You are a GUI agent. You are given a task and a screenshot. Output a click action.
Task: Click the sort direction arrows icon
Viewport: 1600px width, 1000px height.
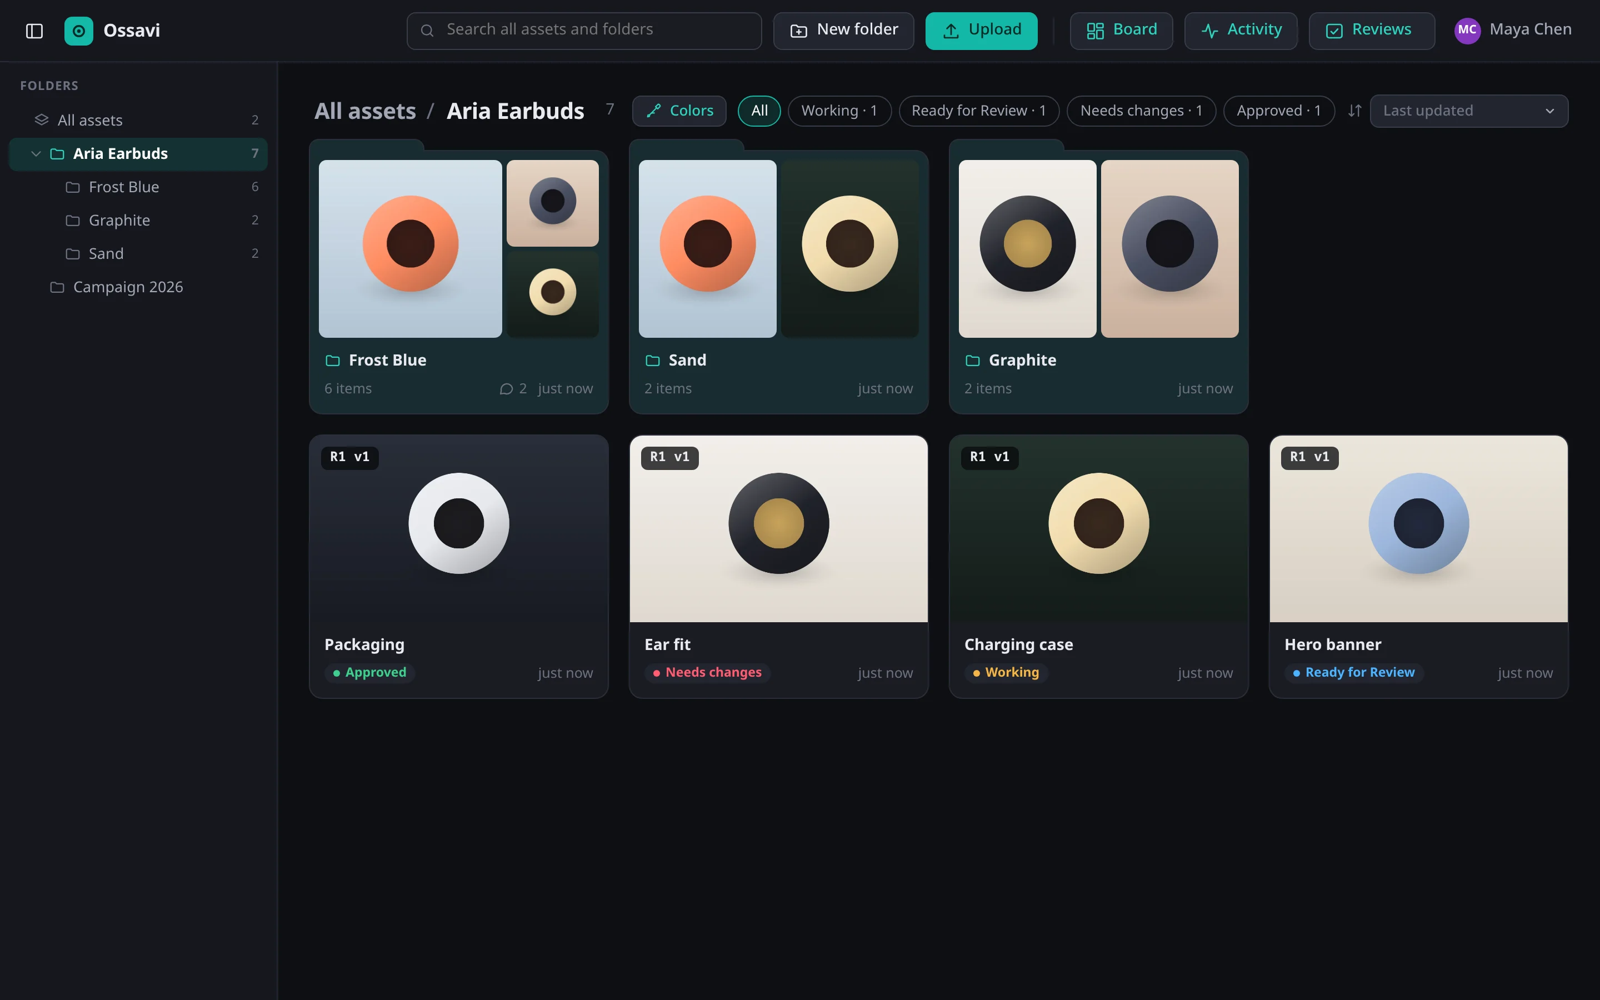coord(1354,111)
